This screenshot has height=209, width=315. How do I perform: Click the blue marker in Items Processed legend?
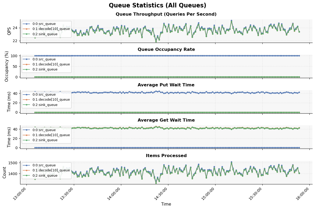point(27,166)
